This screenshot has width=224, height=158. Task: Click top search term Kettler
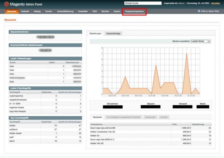pyautogui.click(x=12, y=126)
